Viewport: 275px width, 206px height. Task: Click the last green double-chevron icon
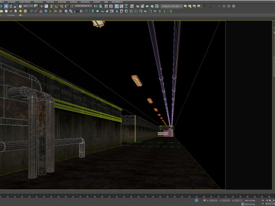coord(171,11)
